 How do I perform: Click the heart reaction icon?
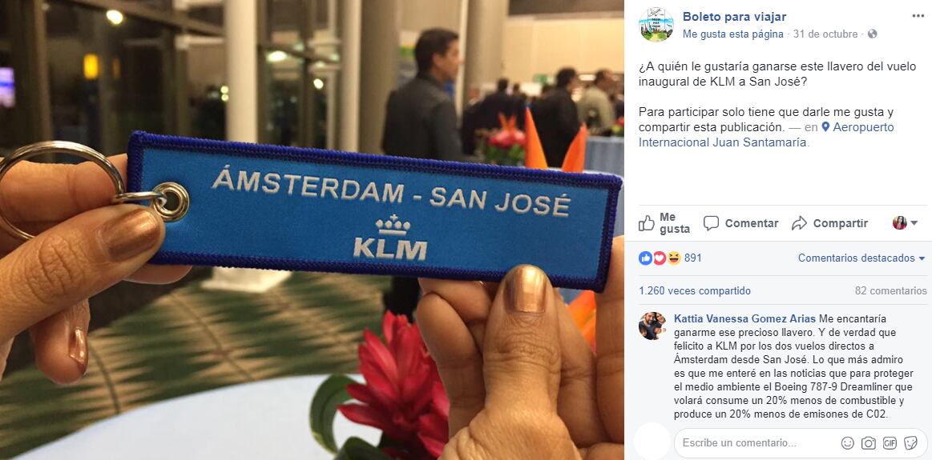(x=660, y=258)
